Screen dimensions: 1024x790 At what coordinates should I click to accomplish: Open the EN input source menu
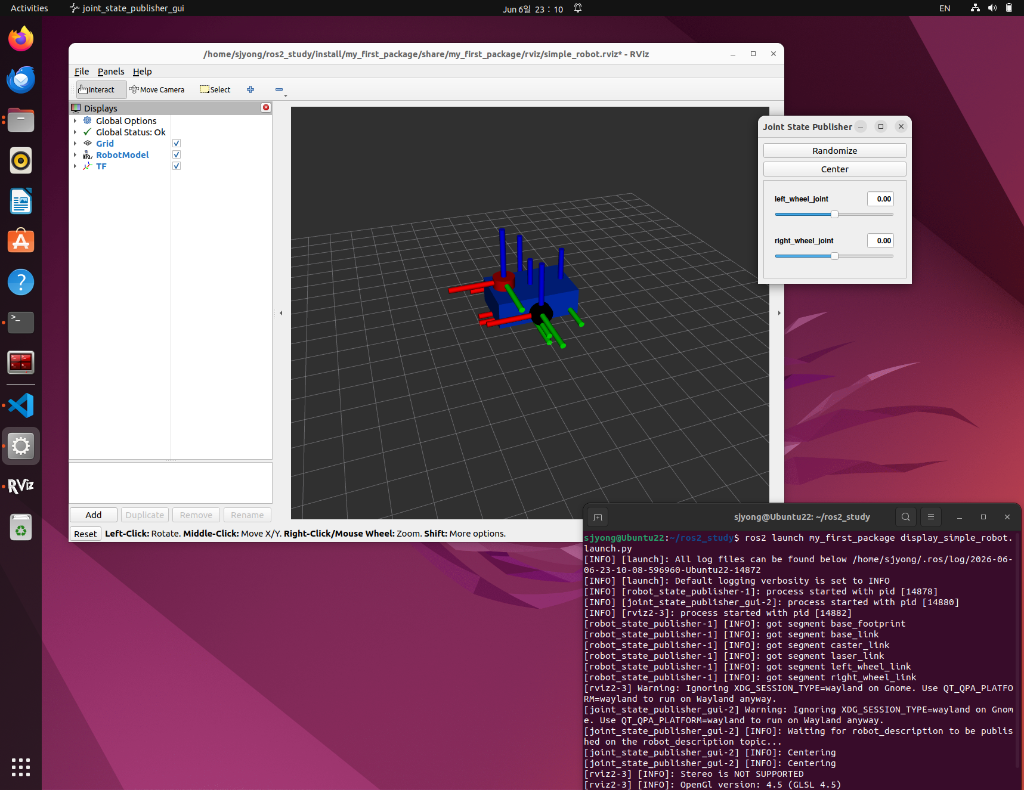point(945,8)
